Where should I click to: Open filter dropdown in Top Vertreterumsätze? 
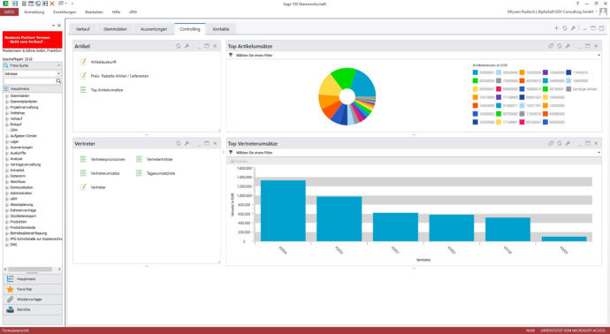click(599, 153)
